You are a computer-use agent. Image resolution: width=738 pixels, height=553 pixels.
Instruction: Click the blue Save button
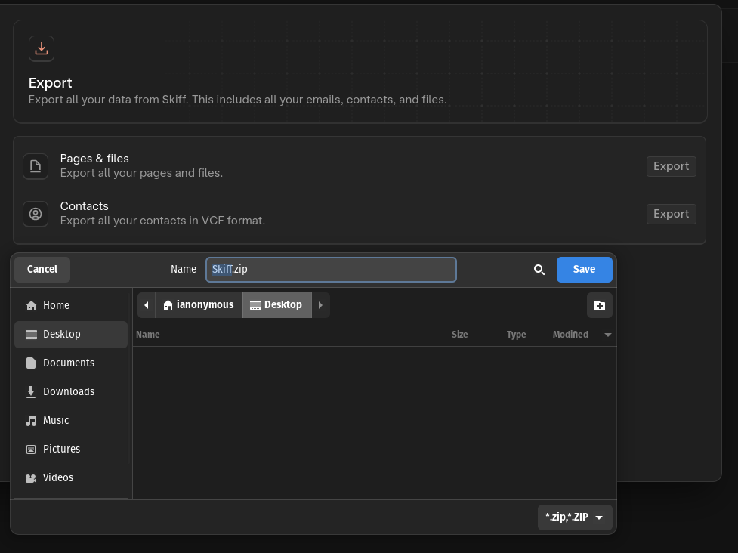click(x=584, y=270)
